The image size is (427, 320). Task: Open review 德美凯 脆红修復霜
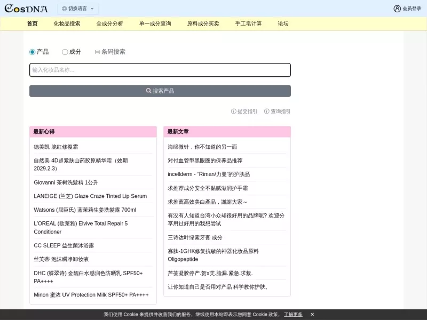point(56,147)
